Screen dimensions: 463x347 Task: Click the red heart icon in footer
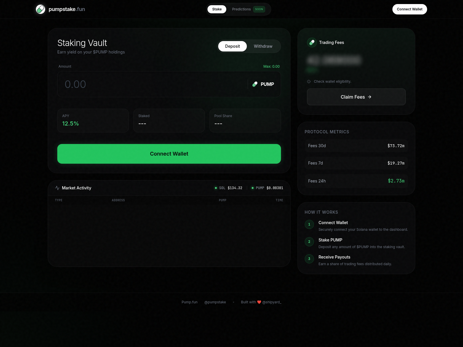point(259,302)
